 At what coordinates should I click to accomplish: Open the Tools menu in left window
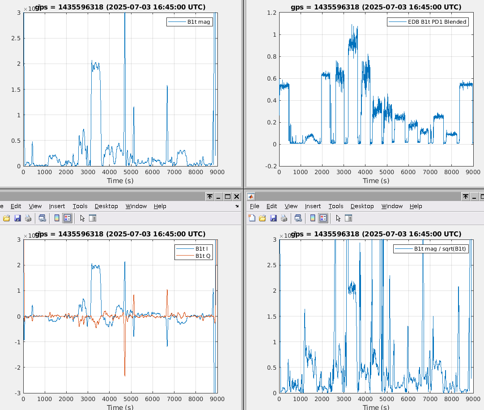click(80, 206)
